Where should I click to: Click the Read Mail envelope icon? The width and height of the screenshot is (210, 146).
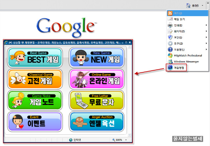(170, 19)
